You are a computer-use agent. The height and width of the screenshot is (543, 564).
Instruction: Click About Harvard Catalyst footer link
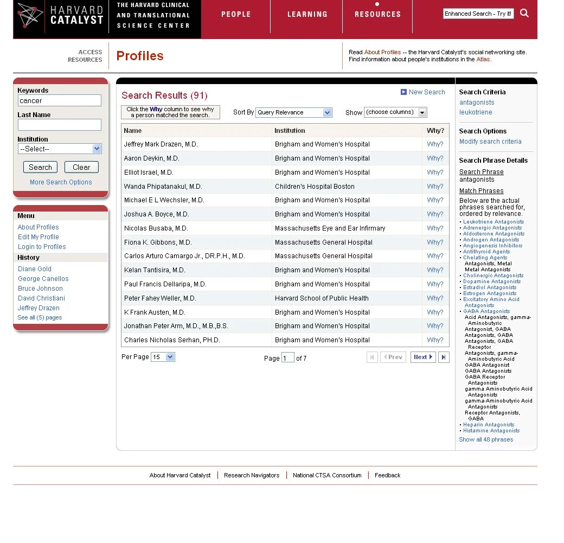coord(180,475)
